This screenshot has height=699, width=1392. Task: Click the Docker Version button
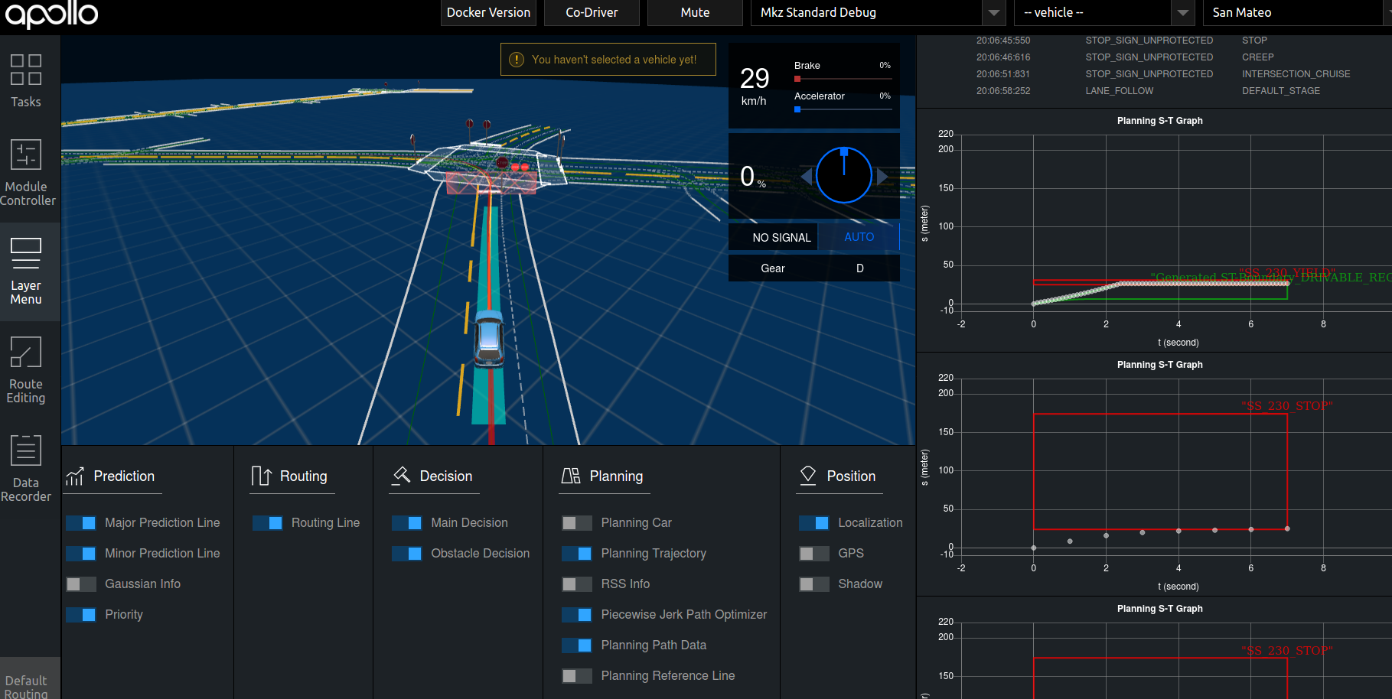[488, 12]
